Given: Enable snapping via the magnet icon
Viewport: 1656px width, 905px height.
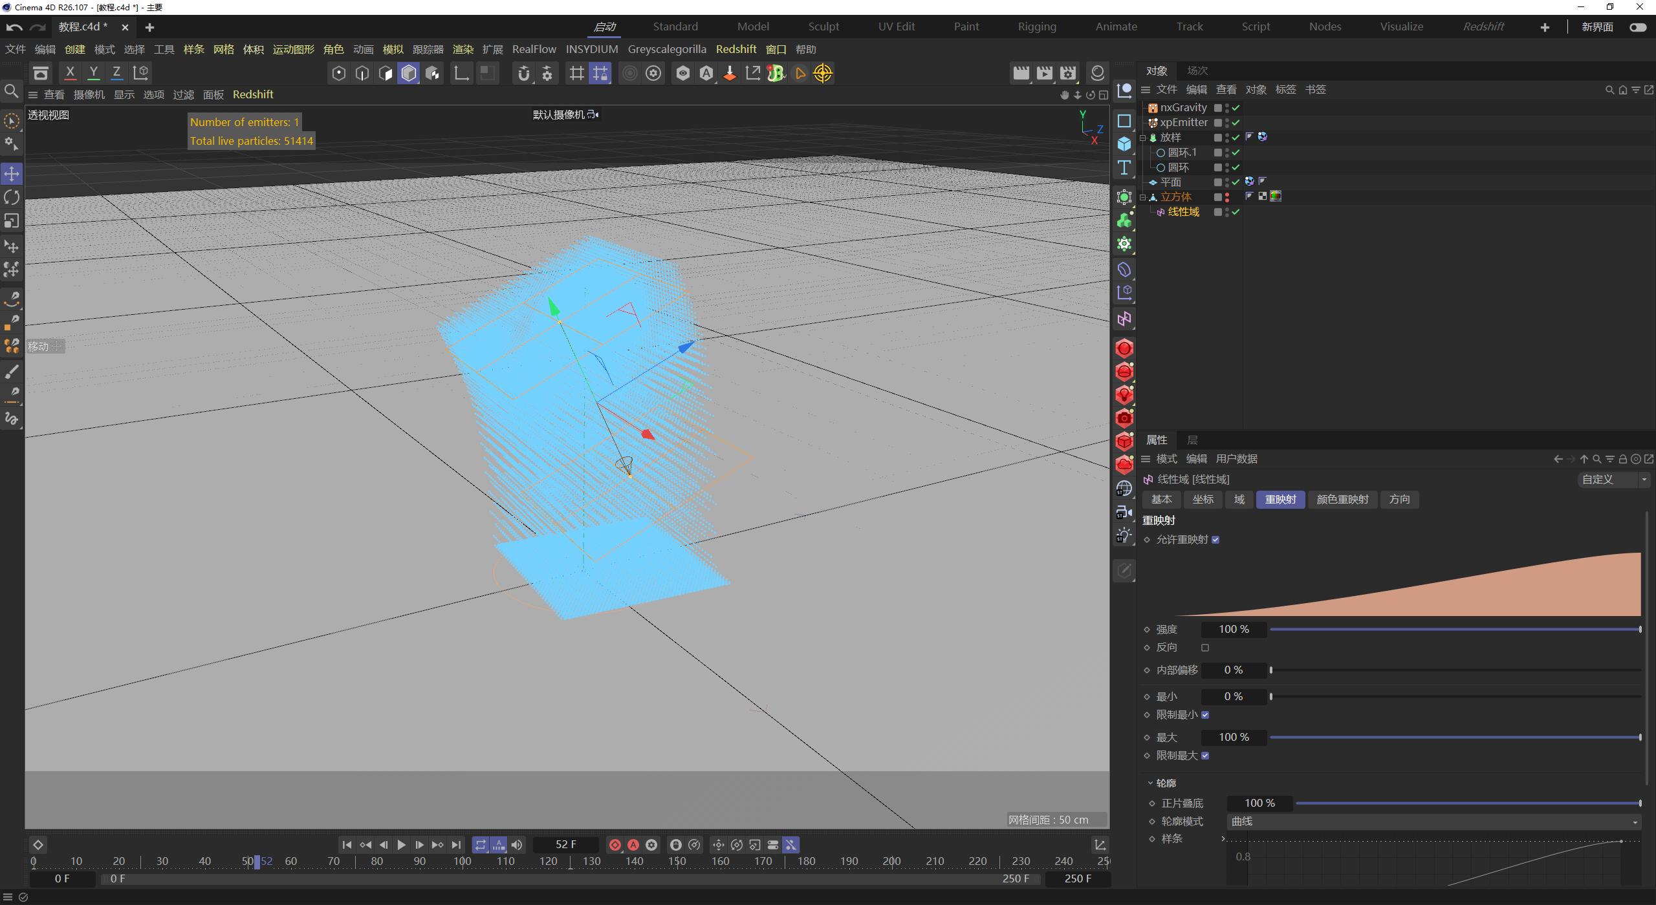Looking at the screenshot, I should pyautogui.click(x=523, y=73).
